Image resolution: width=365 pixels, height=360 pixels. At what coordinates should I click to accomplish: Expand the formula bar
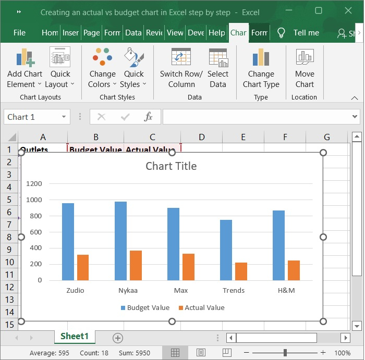[x=355, y=117]
